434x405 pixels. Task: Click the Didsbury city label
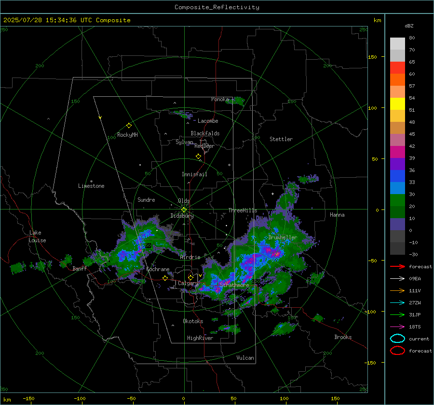(182, 216)
